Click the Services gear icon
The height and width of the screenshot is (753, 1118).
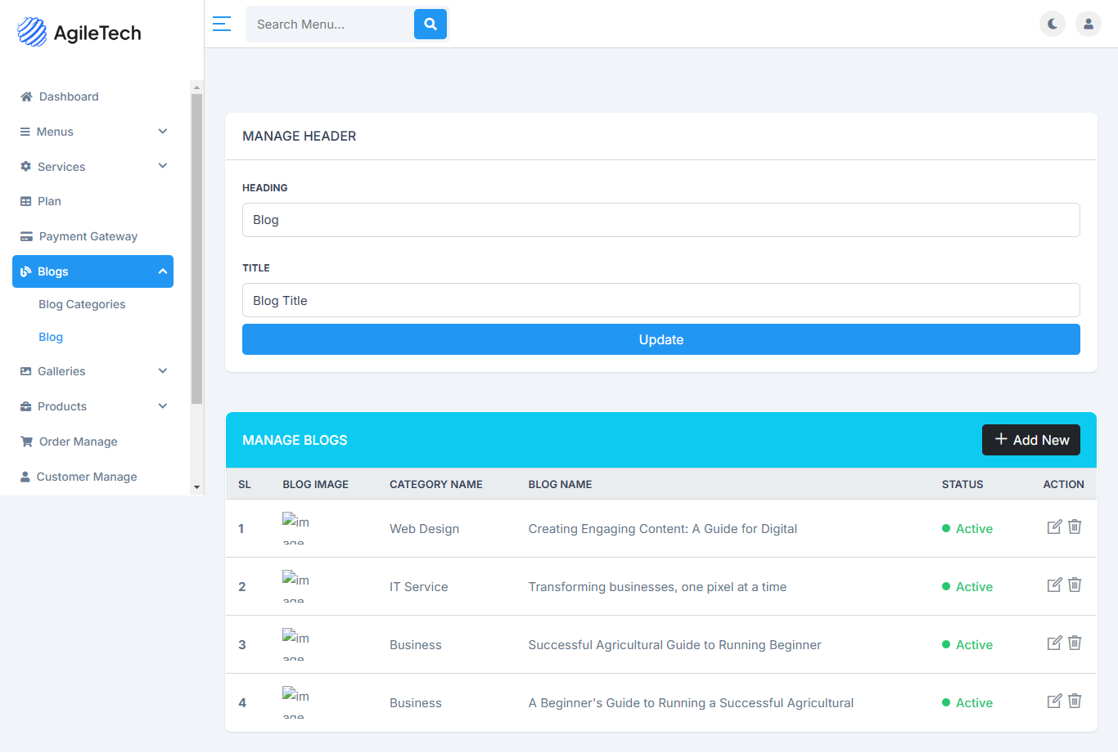click(25, 166)
